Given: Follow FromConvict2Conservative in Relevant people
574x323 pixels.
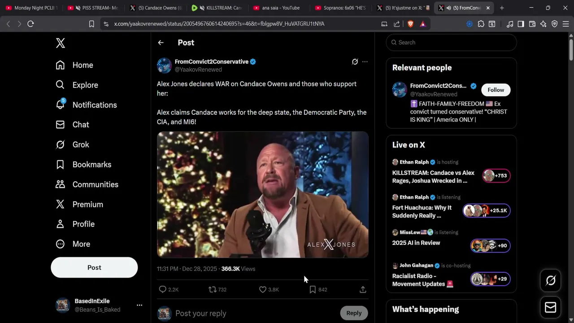Looking at the screenshot, I should tap(496, 90).
